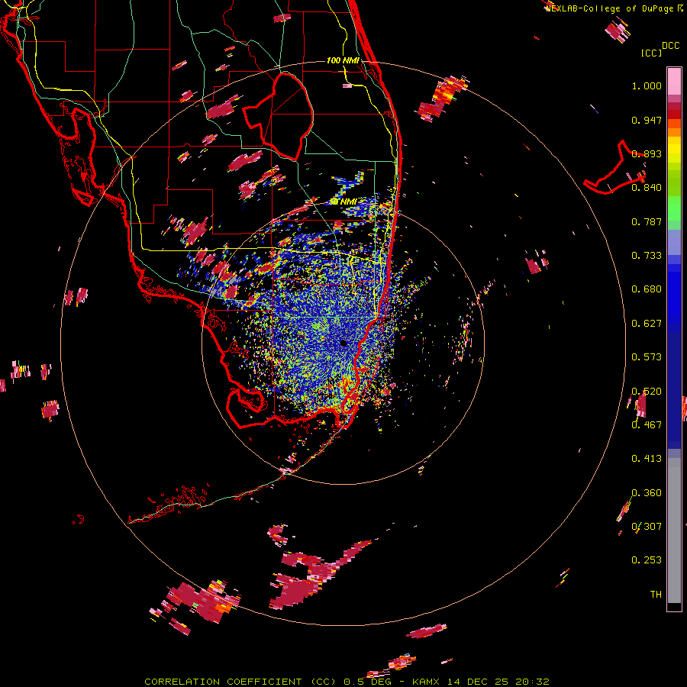Click the Correlation Coefficient caption at the bottom
The image size is (687, 687).
[347, 682]
